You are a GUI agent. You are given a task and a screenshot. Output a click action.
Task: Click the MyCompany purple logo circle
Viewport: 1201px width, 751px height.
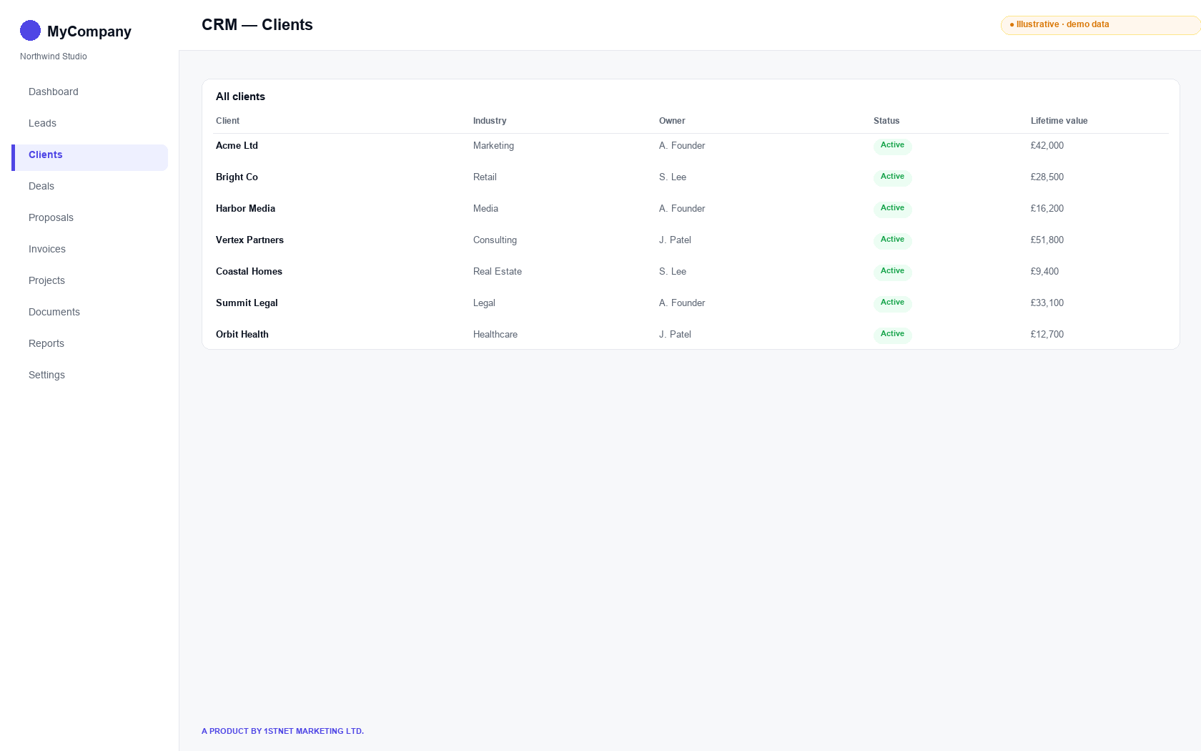(x=30, y=31)
